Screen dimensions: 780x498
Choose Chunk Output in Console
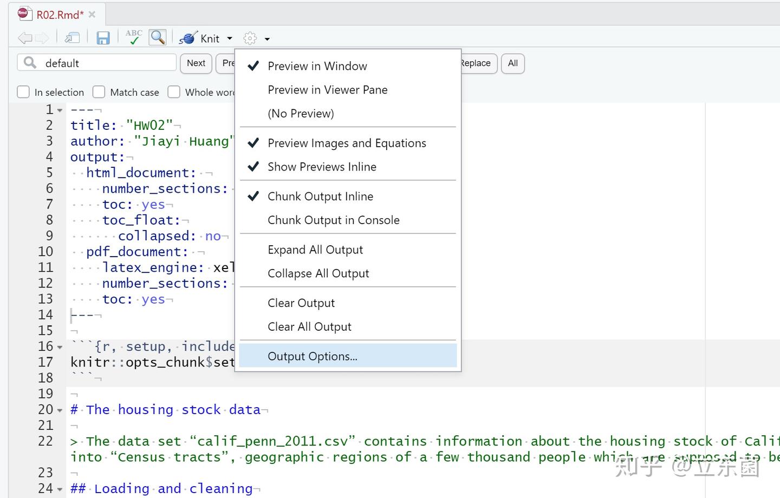click(x=333, y=220)
